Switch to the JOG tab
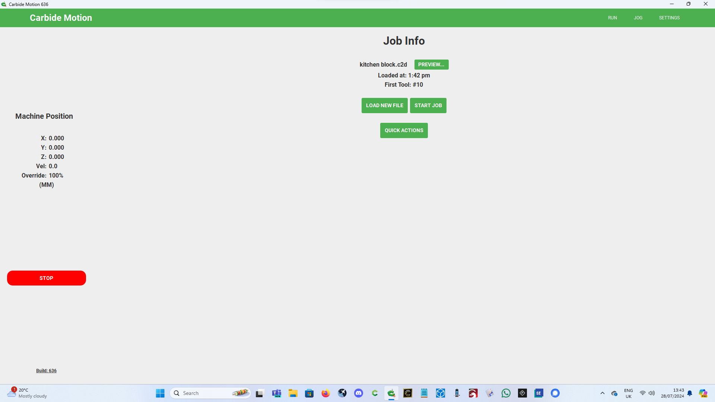This screenshot has width=715, height=402. 638,18
